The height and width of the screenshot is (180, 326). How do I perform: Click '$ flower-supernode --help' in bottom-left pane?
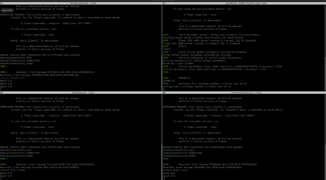(37, 127)
